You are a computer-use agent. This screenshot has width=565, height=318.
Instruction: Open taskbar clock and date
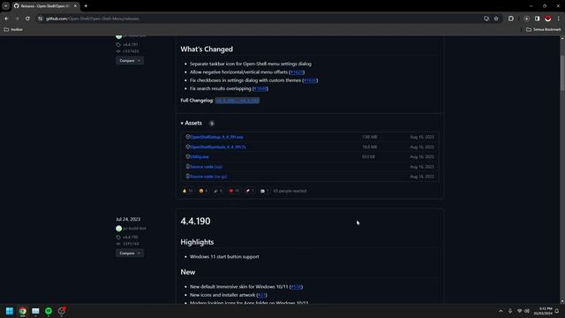point(543,311)
